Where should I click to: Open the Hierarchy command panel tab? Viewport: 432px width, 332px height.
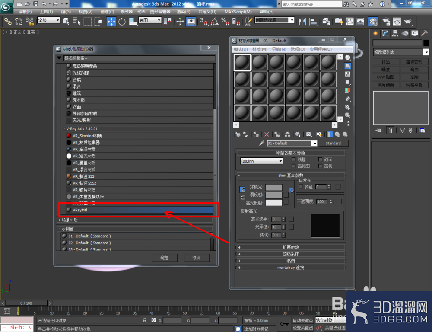[x=395, y=34]
